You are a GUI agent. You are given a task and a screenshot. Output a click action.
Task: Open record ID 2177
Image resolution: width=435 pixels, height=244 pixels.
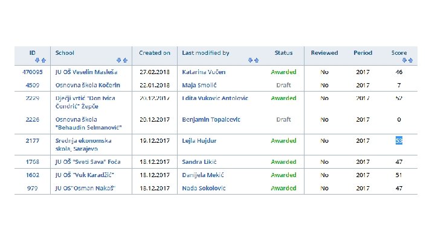[33, 141]
